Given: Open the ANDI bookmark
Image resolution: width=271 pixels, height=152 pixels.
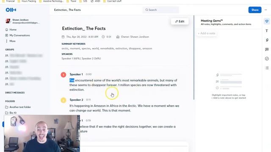Looking at the screenshot, I should pyautogui.click(x=96, y=1).
